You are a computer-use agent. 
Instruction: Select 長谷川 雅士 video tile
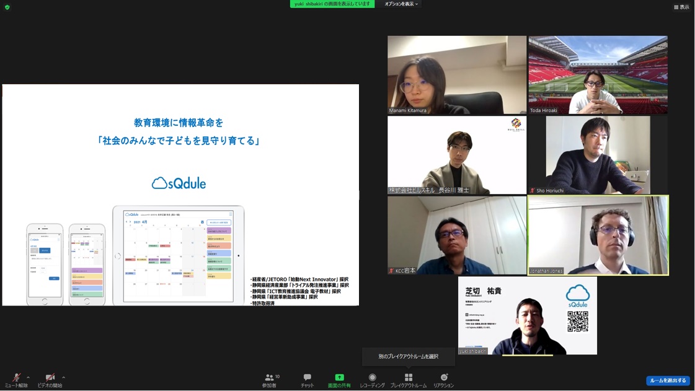coord(457,155)
